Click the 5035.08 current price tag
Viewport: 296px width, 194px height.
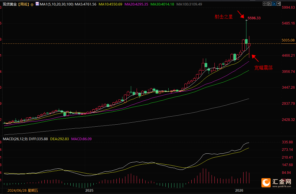click(x=288, y=40)
